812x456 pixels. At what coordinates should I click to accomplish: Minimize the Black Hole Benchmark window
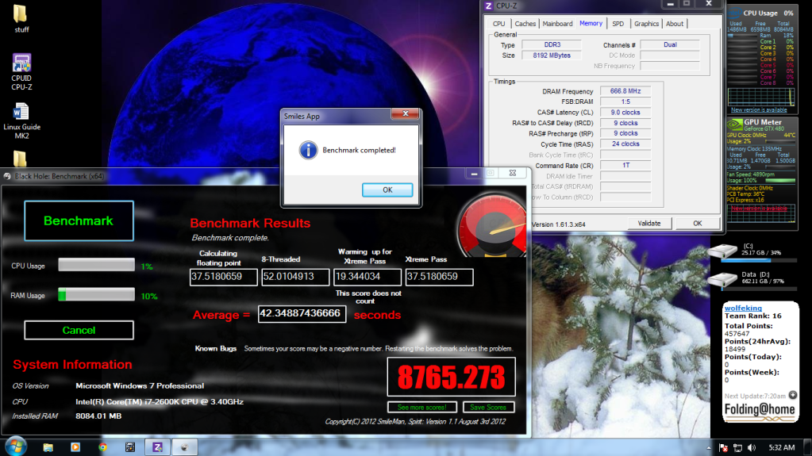pos(474,174)
